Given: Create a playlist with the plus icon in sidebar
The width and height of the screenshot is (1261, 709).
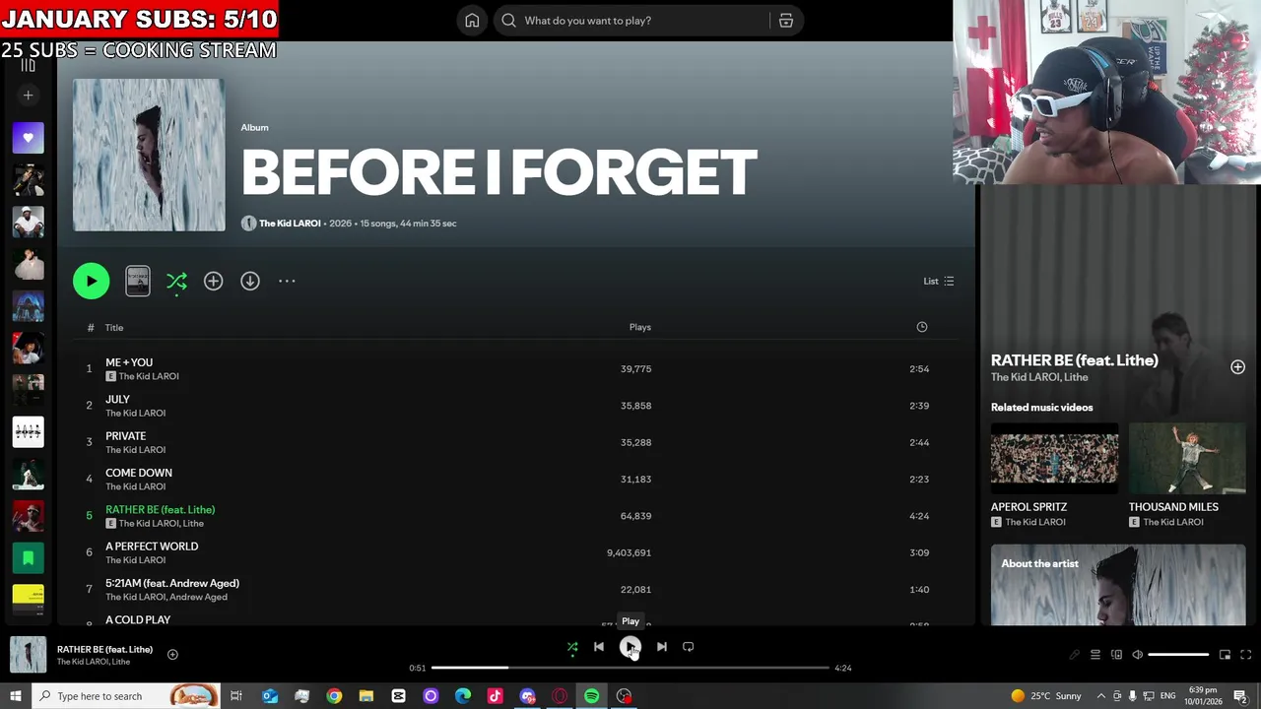Looking at the screenshot, I should click(x=28, y=96).
